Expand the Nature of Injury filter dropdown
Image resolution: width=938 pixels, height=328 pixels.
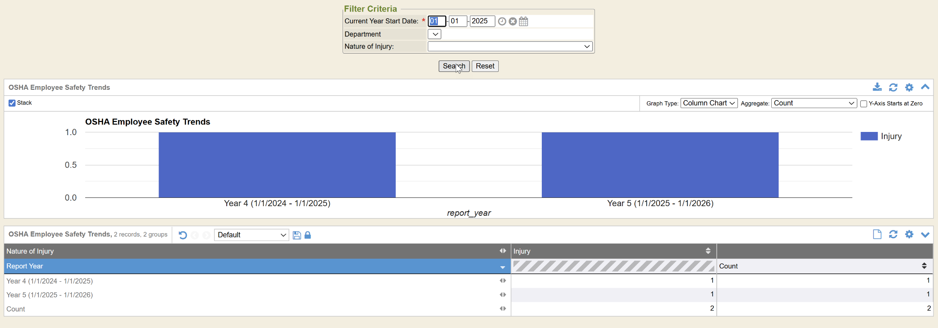click(x=510, y=46)
